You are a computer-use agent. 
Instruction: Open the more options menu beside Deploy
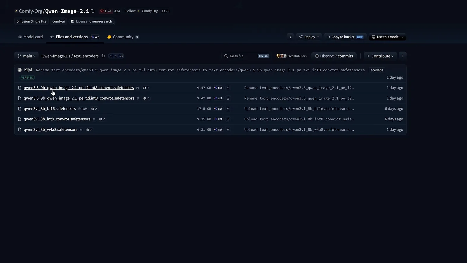click(x=290, y=37)
